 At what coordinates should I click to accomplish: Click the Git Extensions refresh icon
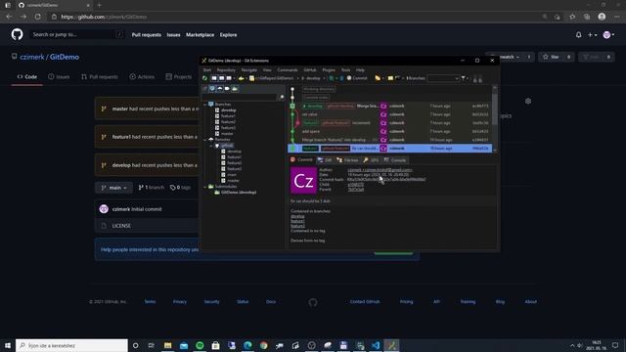pyautogui.click(x=204, y=78)
